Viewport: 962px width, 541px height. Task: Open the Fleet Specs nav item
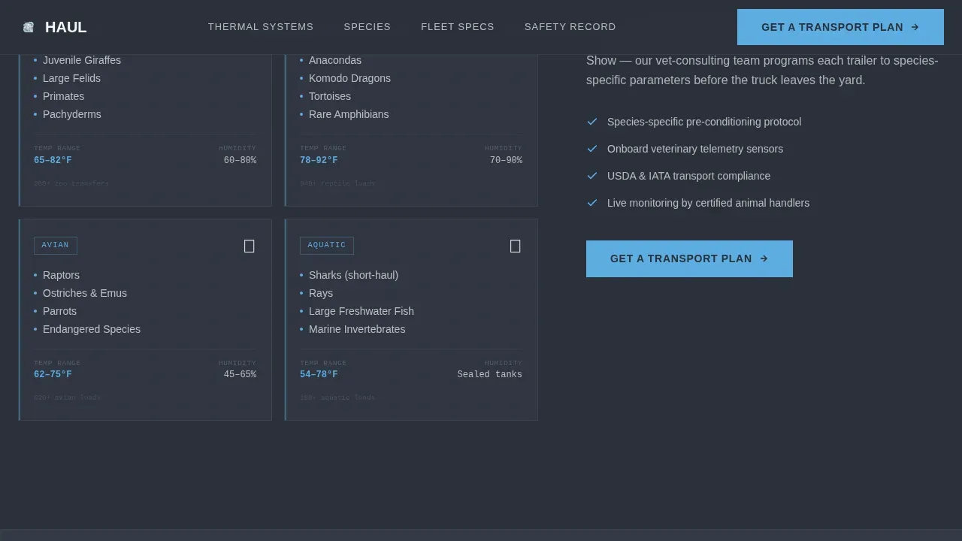pyautogui.click(x=458, y=27)
